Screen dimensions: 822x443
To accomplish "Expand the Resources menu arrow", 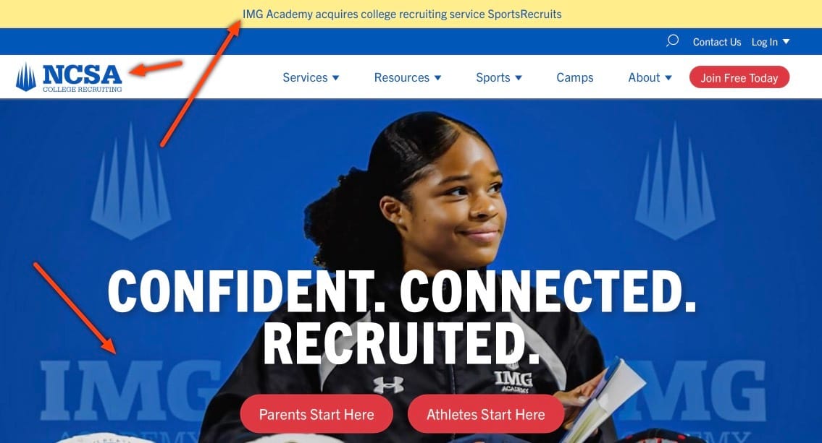I will [x=437, y=78].
